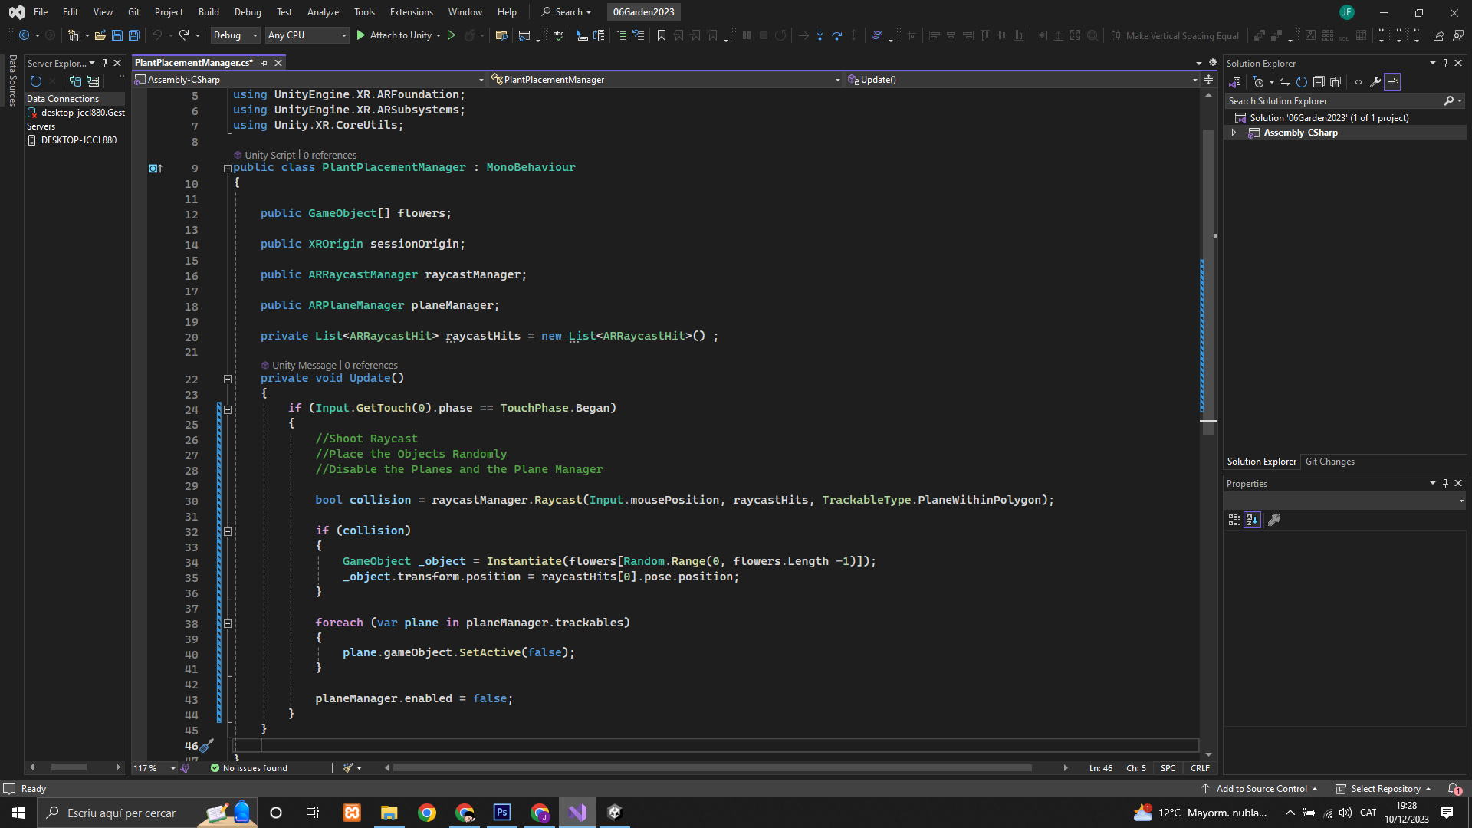Toggle pin on PlantPlacementManager.cs tab
The image size is (1472, 828).
pyautogui.click(x=264, y=63)
